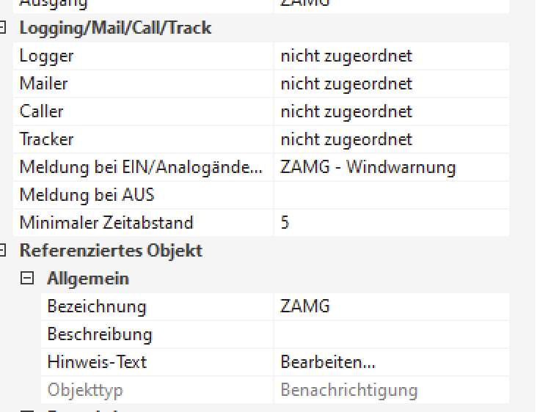Select the Caller property row label
The image size is (537, 412).
point(41,111)
